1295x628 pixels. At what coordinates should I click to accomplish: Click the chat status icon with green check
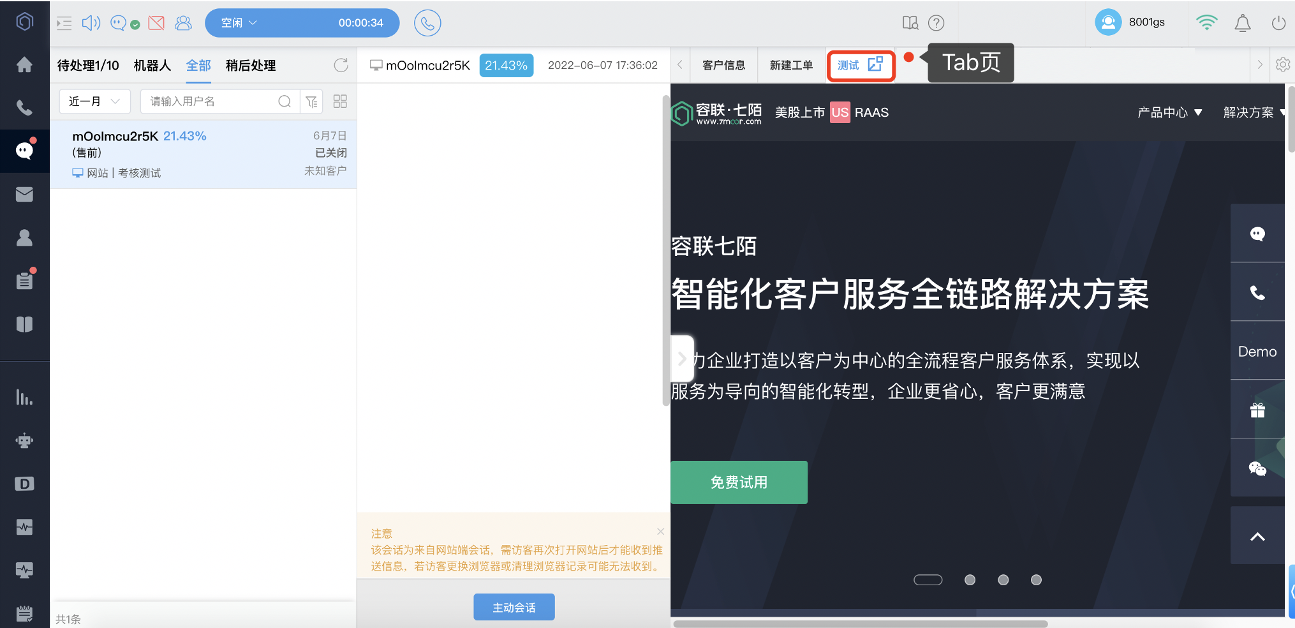(x=124, y=24)
